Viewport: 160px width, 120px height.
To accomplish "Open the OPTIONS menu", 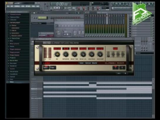I will pyautogui.click(x=28, y=6).
